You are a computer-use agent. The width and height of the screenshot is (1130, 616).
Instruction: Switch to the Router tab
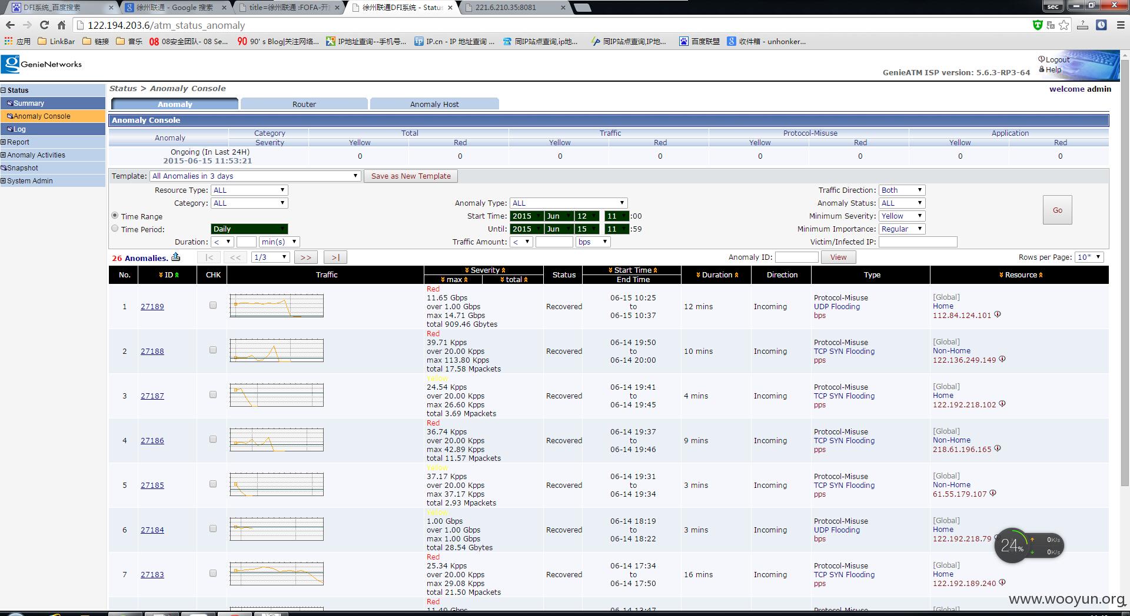tap(304, 104)
